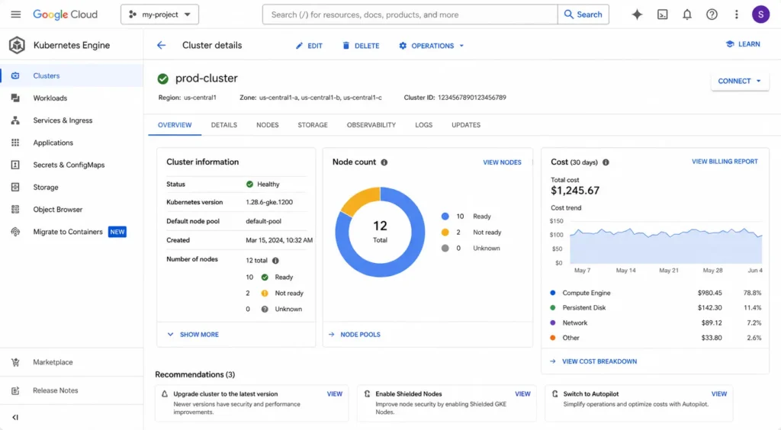Activate Cloud Shell terminal icon

coord(663,14)
